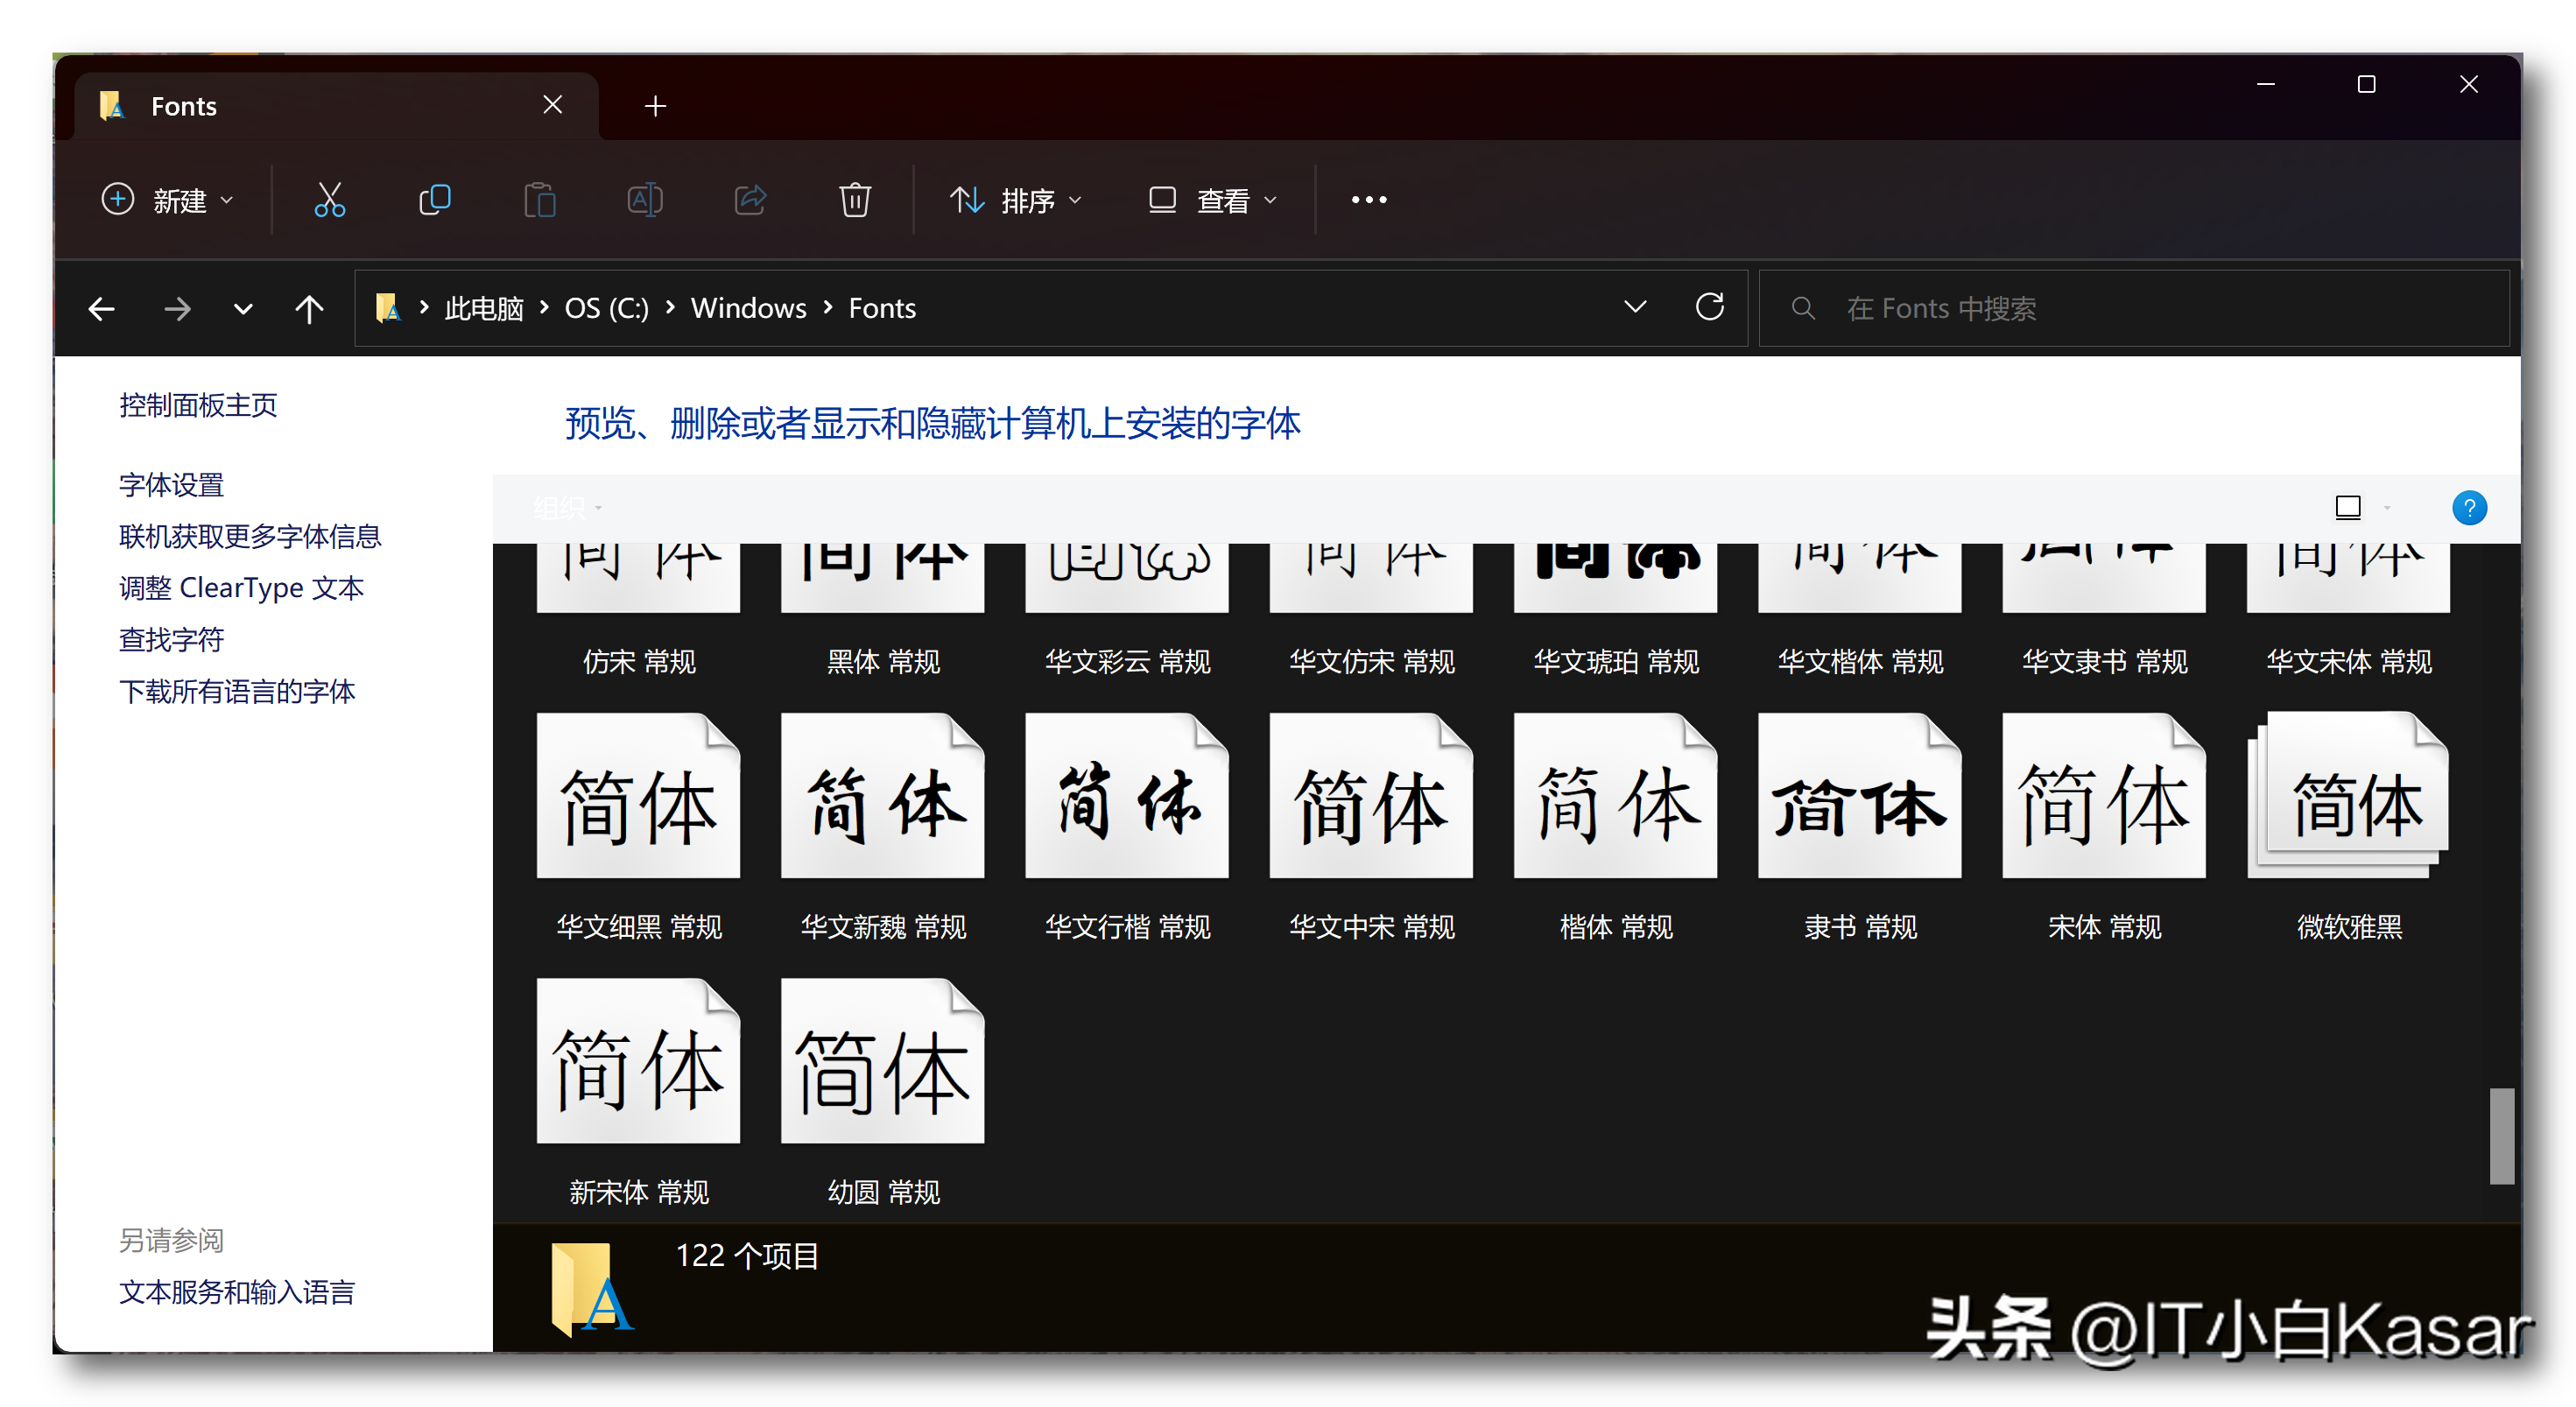Expand chevron after Windows breadcrumb

coord(828,307)
